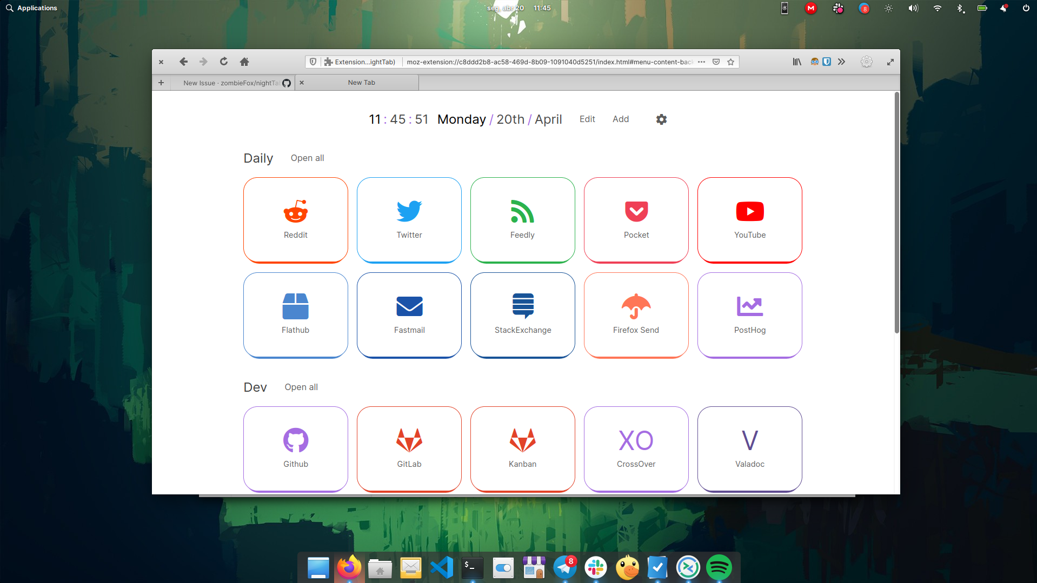Open the volume indicator in panel
This screenshot has width=1037, height=583.
[x=913, y=8]
